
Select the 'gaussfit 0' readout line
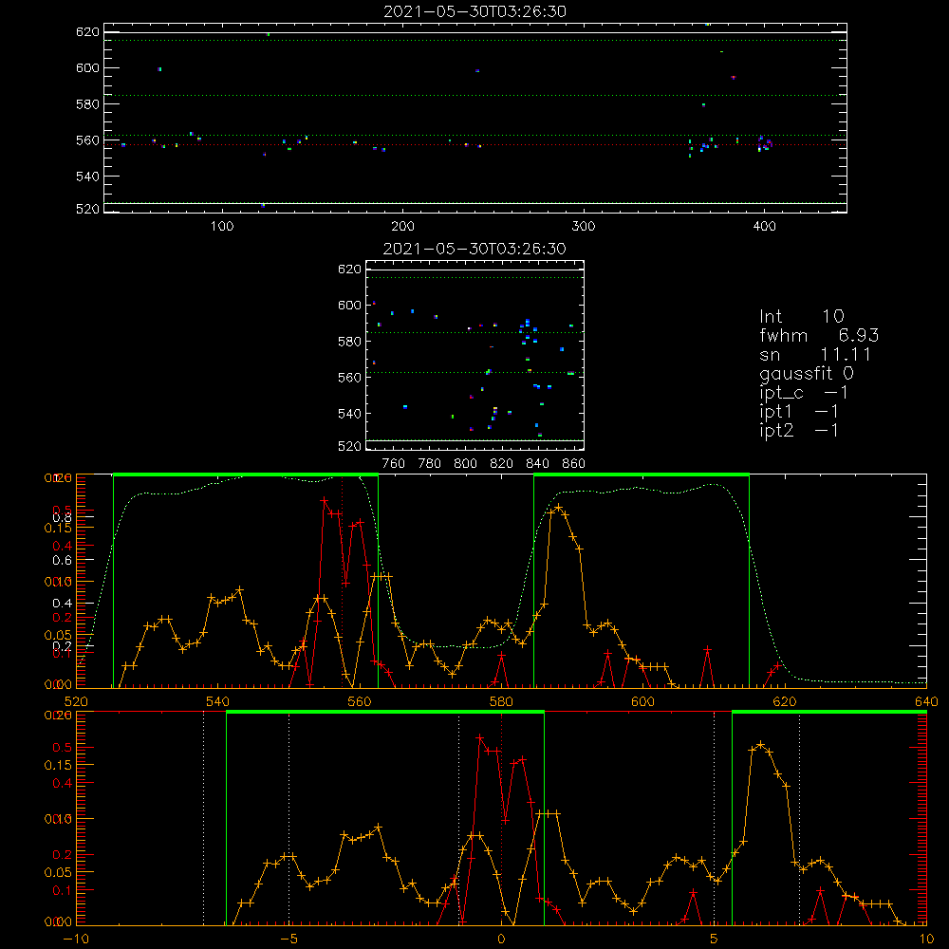806,373
